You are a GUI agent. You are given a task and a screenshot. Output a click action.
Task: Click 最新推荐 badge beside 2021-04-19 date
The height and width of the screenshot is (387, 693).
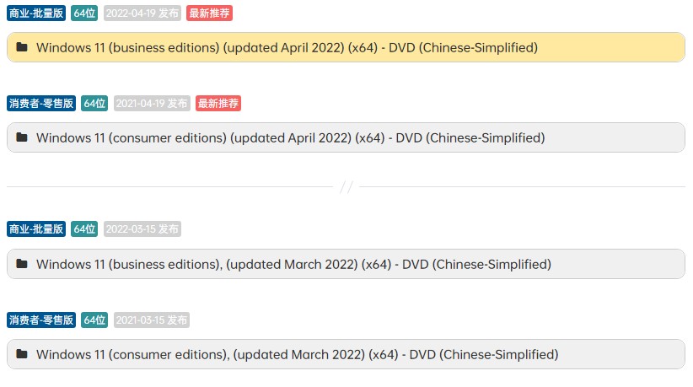point(218,103)
